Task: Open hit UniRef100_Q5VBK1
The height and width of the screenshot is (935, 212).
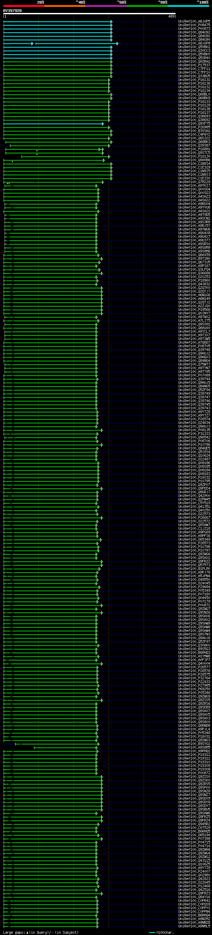Action: (194, 47)
